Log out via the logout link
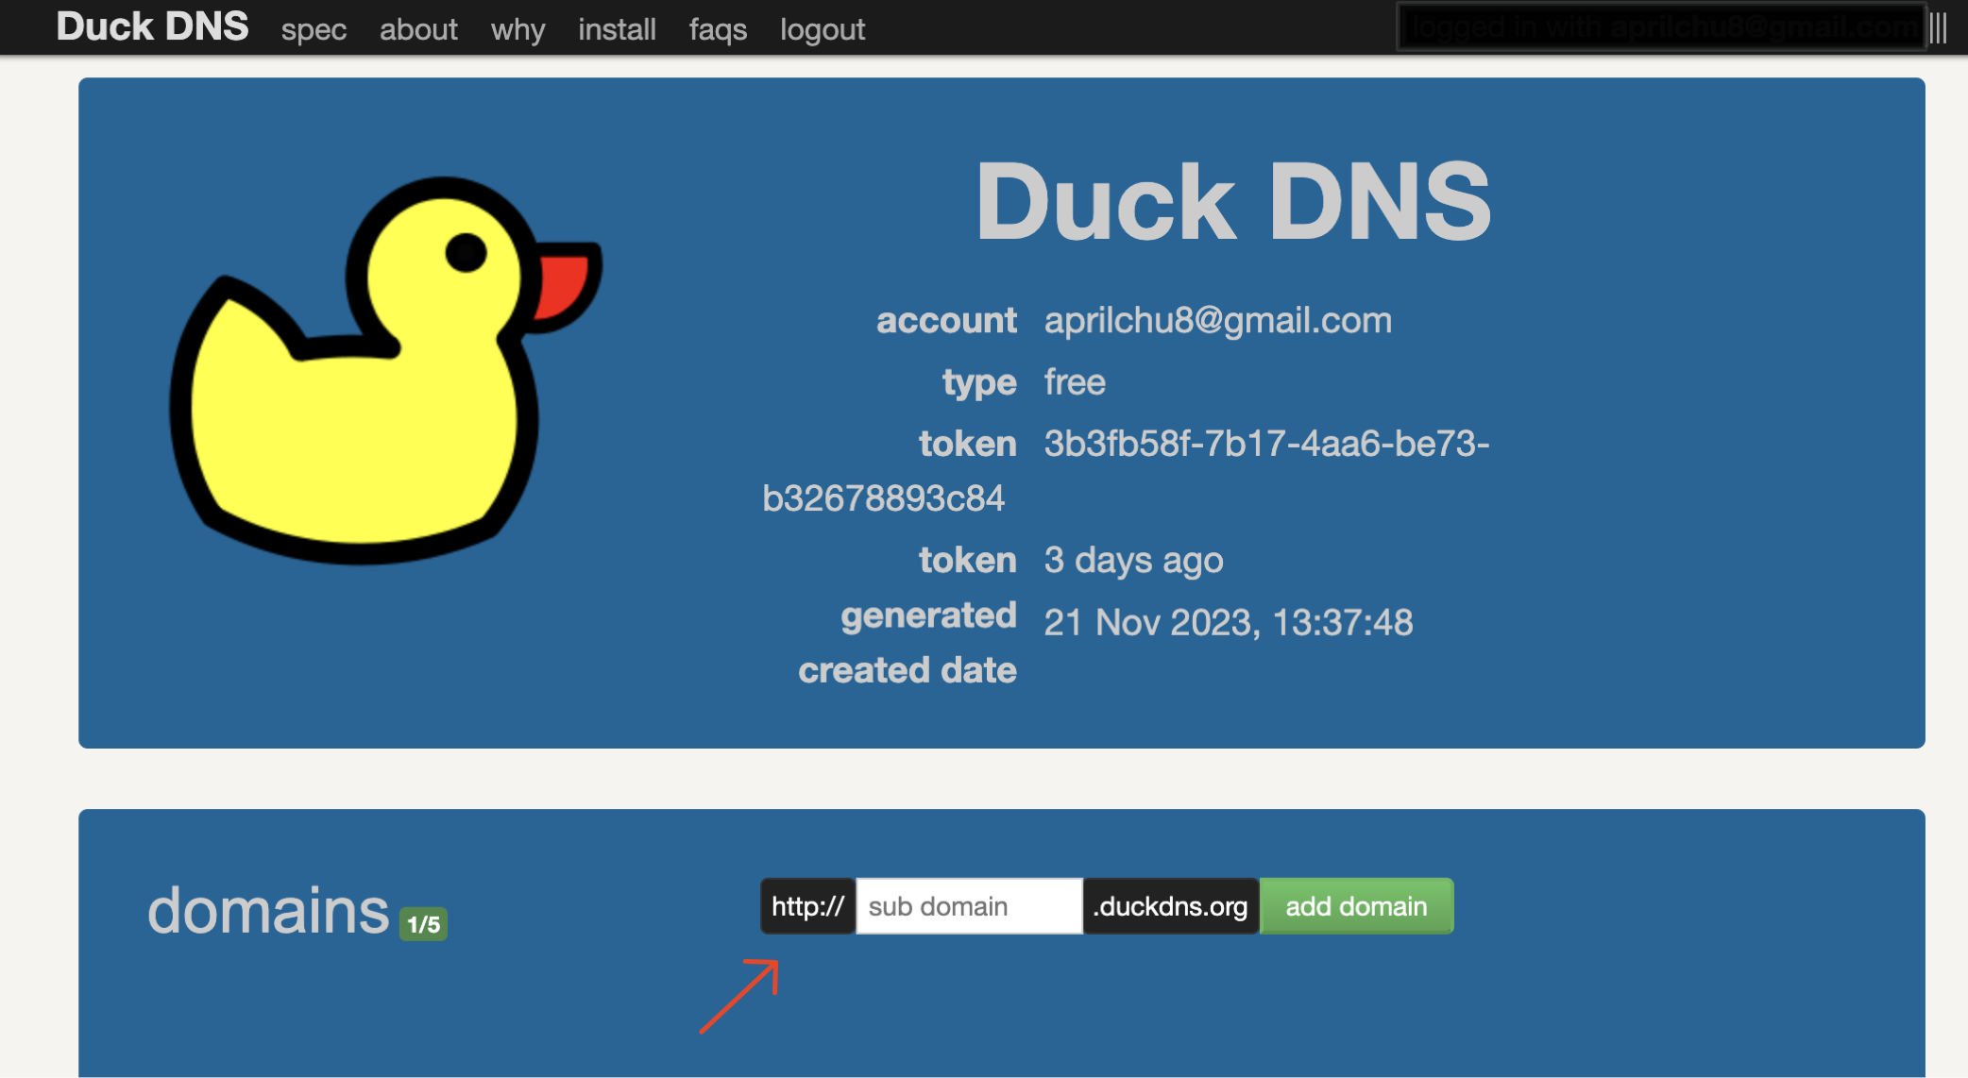 click(823, 30)
